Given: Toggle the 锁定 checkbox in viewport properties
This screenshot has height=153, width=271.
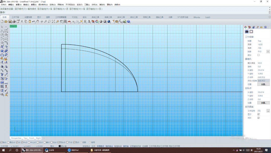Looking at the screenshot, I should (259, 55).
